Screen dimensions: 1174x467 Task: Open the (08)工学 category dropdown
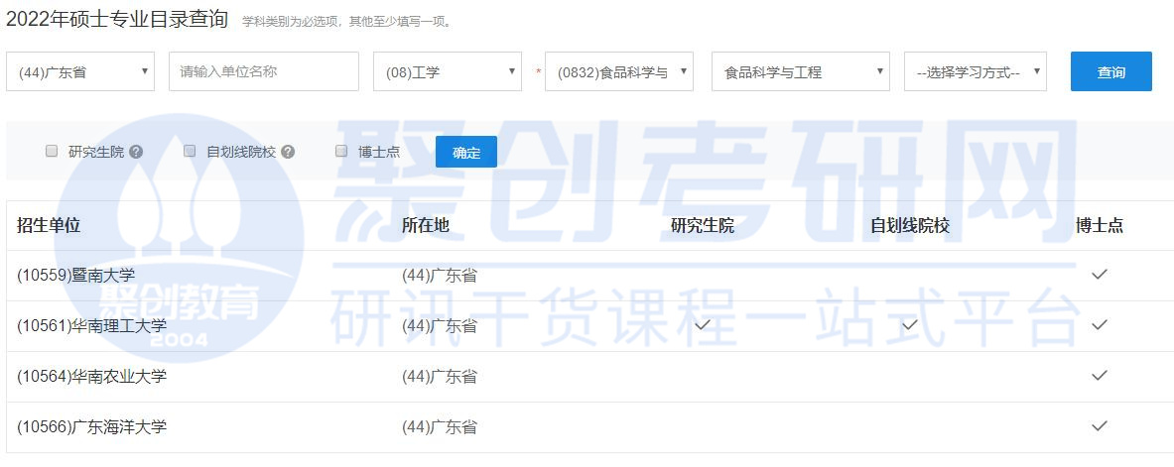447,71
